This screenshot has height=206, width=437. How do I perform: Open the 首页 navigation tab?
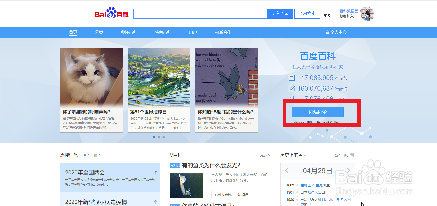[x=73, y=32]
